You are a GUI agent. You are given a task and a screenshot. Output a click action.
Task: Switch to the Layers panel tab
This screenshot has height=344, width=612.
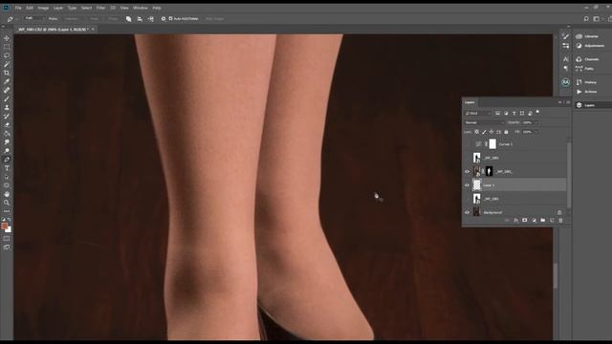coord(470,102)
